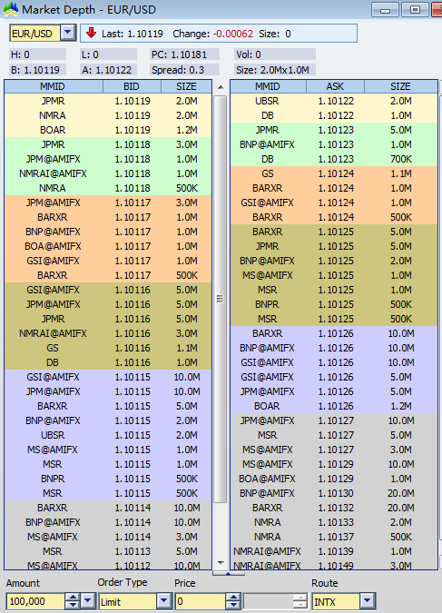The width and height of the screenshot is (442, 613).
Task: Click the Spread: 0.3 field
Action: click(x=184, y=70)
